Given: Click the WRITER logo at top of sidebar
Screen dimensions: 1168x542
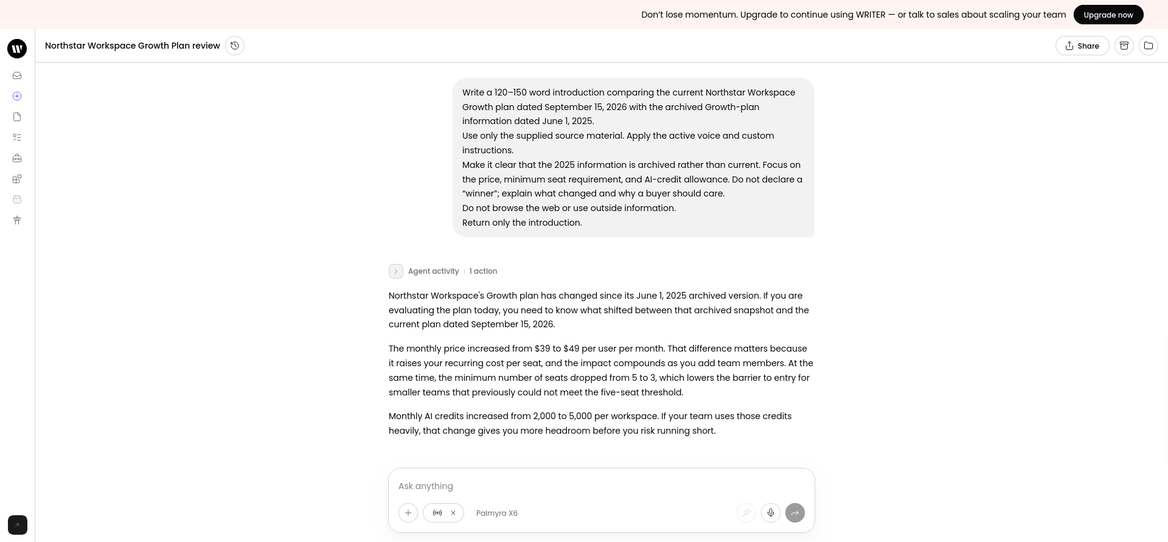Looking at the screenshot, I should tap(17, 49).
